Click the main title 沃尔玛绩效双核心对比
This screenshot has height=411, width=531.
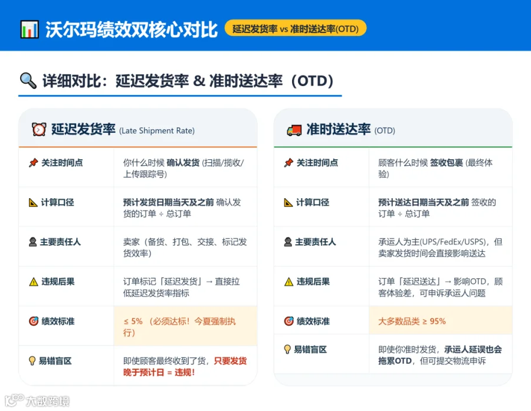point(132,29)
